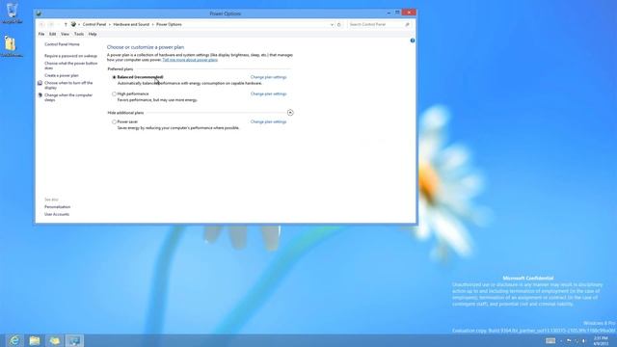Expand the arrow after Hardware and Sound breadcrumb

point(152,24)
